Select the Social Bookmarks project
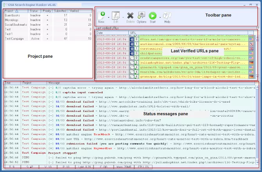Image resolution: width=262 pixels, height=172 pixels. pos(48,25)
